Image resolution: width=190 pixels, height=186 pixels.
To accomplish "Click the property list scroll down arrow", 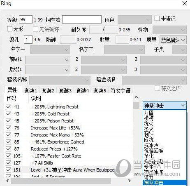I will tap(136, 174).
